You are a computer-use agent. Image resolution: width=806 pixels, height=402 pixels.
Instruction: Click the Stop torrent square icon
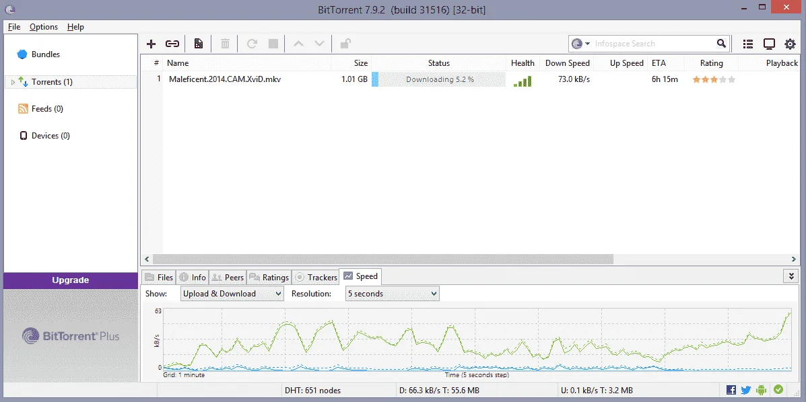273,44
